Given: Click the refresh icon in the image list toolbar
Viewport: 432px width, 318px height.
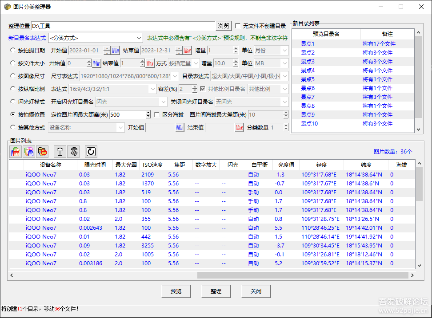Looking at the screenshot, I should (91, 151).
